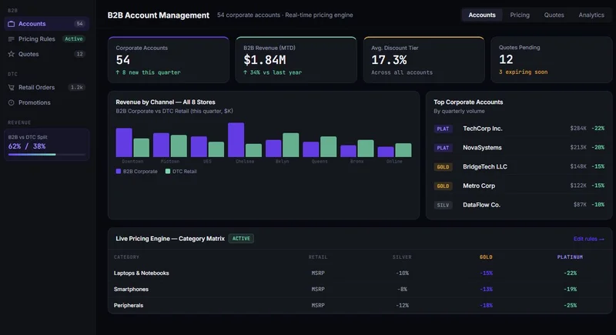Click the B2B Corporate purple legend swatch
The width and height of the screenshot is (616, 335).
tap(119, 171)
